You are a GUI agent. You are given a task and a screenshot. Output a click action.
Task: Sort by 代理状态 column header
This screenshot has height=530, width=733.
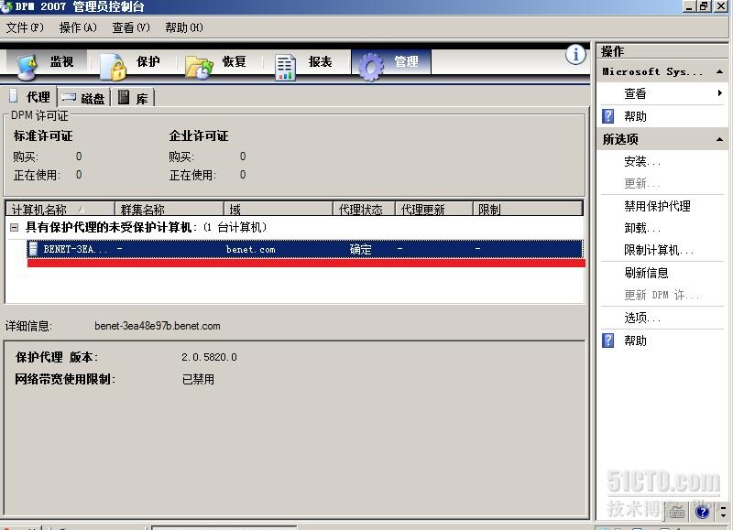point(364,209)
